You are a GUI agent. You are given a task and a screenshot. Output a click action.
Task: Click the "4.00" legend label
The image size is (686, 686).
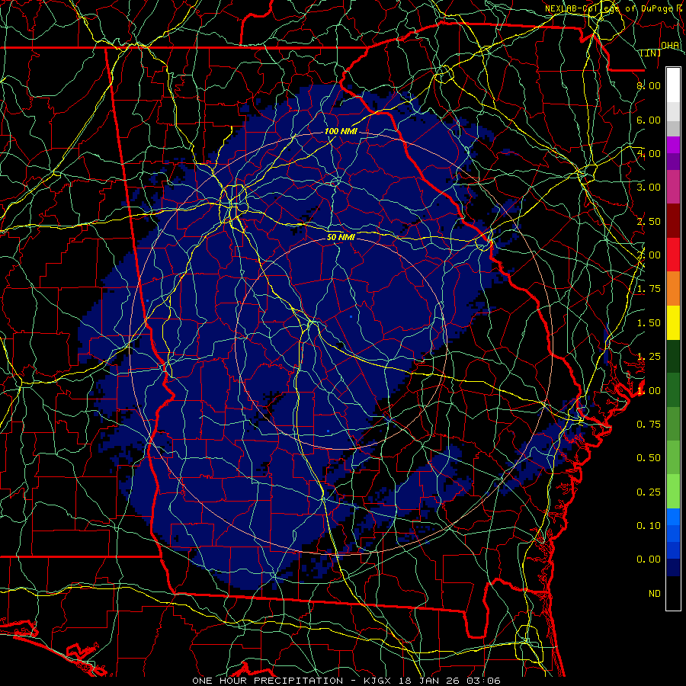[x=649, y=153]
